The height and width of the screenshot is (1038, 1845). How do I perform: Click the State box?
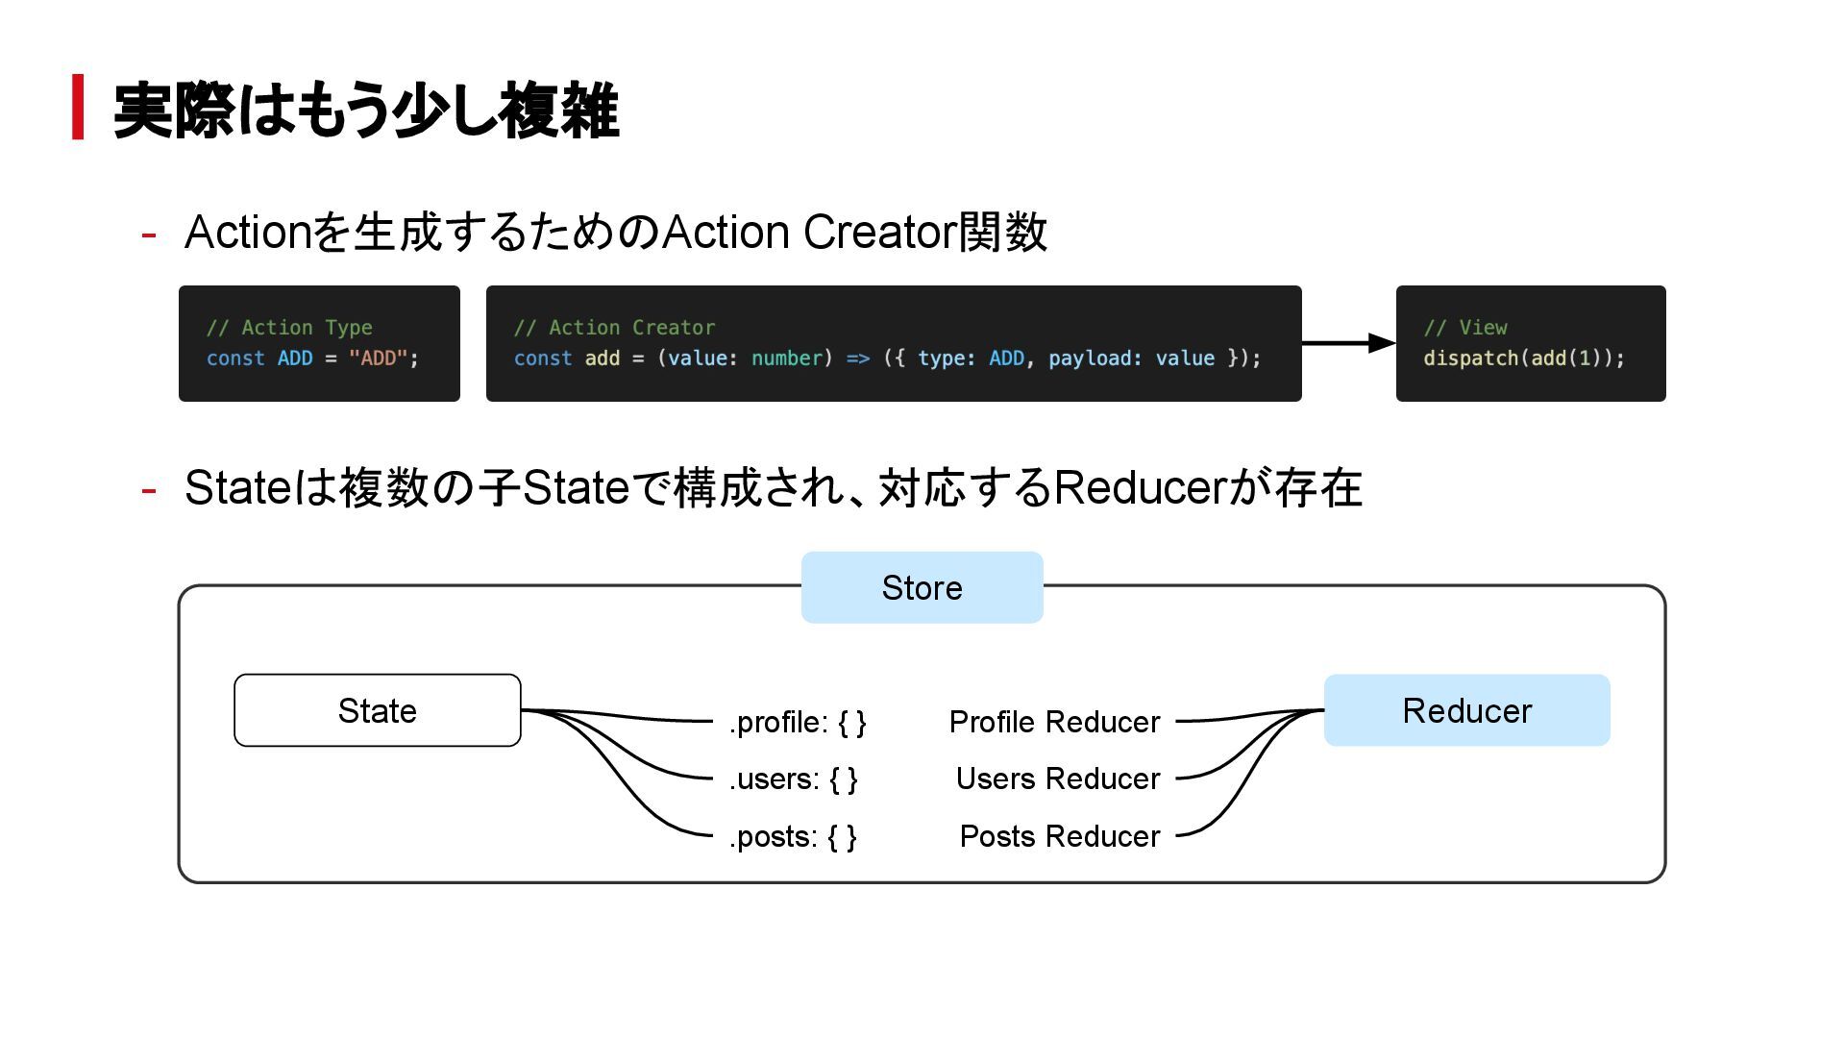378,710
